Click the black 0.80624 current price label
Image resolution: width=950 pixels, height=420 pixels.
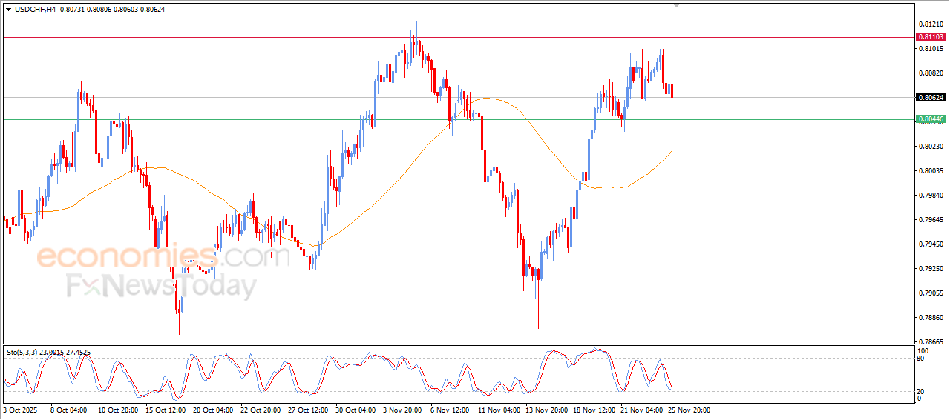tap(930, 97)
